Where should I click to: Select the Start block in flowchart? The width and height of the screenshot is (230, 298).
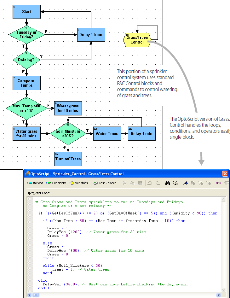26,12
